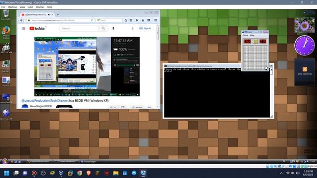The height and width of the screenshot is (178, 317).
Task: Show hidden icons chevron in host tray
Action: [x=281, y=173]
